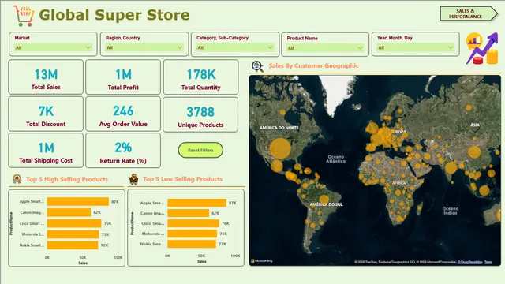The height and width of the screenshot is (284, 505).
Task: Click the Sales By Customer Geographic heading
Action: tap(313, 65)
